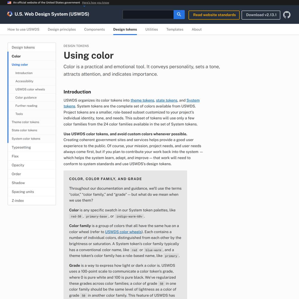The height and width of the screenshot is (299, 299).
Task: Open the Templates nav tab
Action: tap(175, 29)
